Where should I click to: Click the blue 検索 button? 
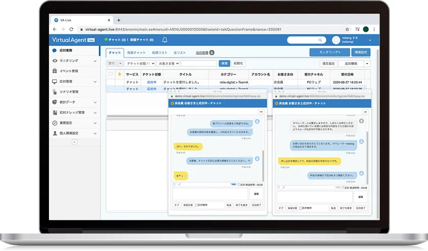(224, 63)
